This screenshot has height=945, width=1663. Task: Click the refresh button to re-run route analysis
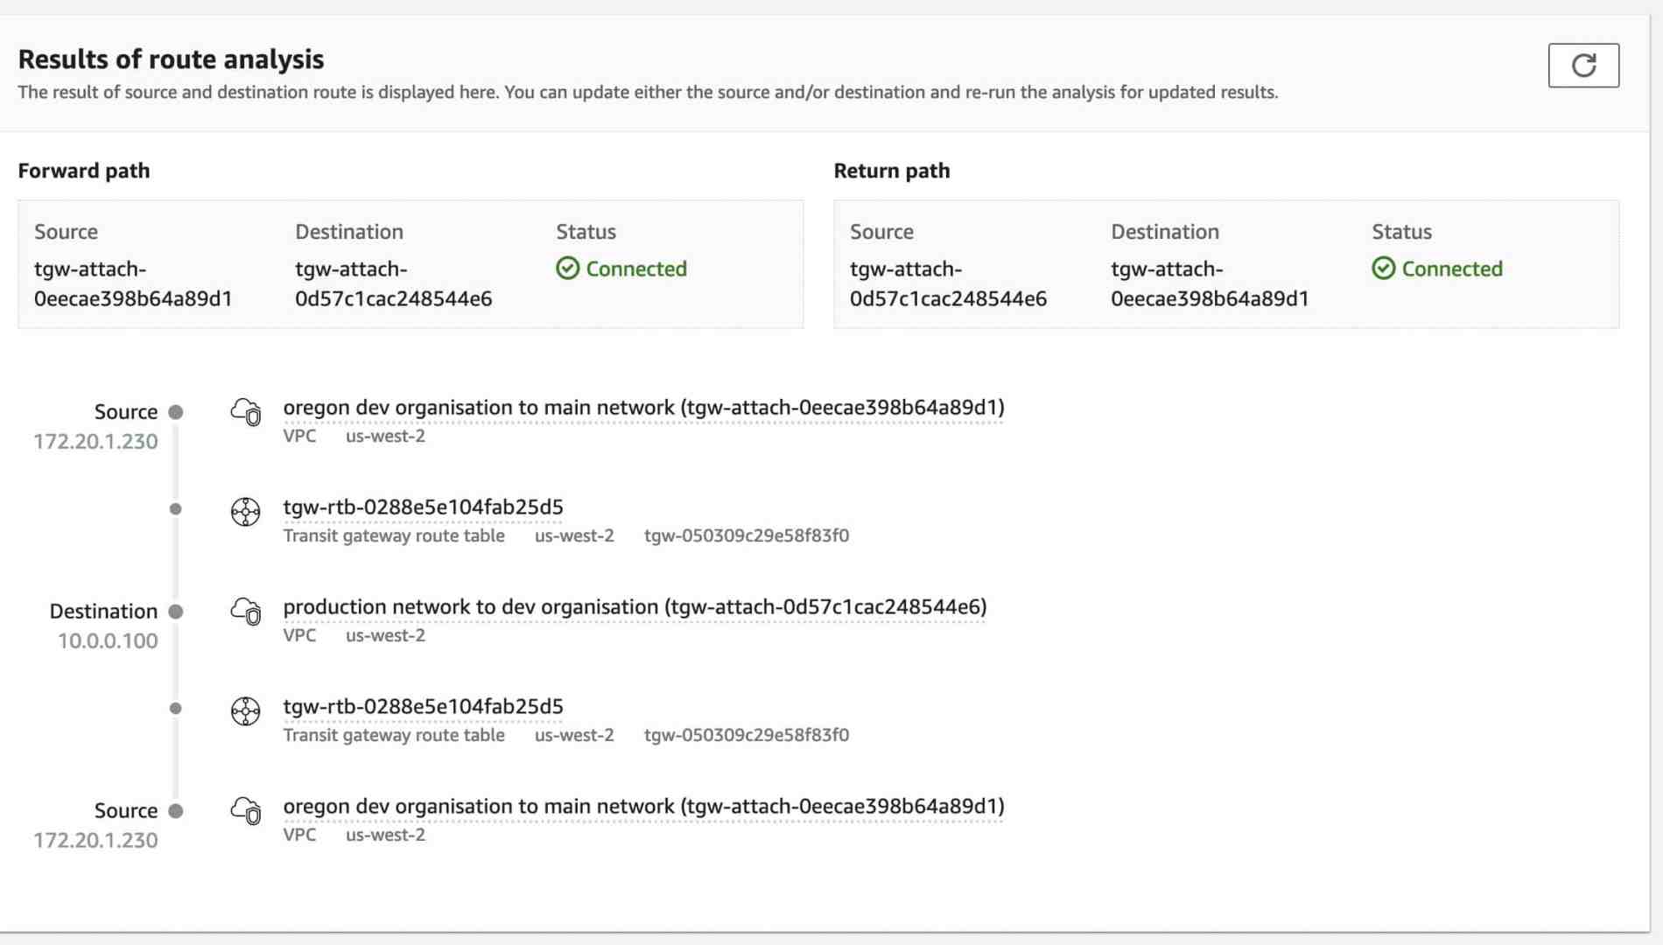(x=1582, y=66)
